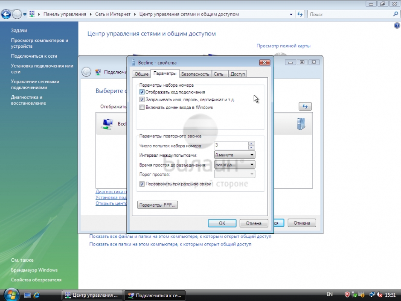Switch to Подключиться к сети taskbar button
The image size is (401, 301).
point(155,295)
